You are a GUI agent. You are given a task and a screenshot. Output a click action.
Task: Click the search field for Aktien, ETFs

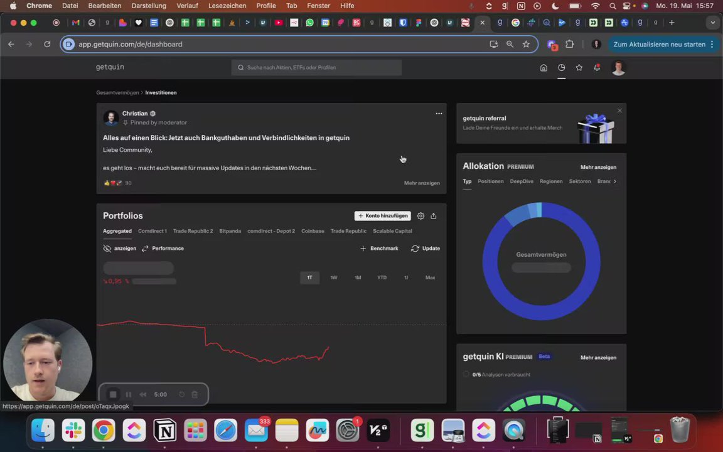click(x=316, y=67)
